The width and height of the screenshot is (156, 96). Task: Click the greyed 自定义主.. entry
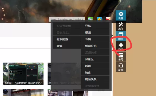pyautogui.click(x=67, y=33)
